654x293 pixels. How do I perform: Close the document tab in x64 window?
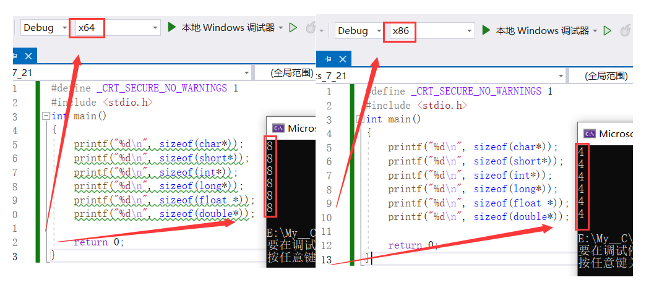[28, 56]
